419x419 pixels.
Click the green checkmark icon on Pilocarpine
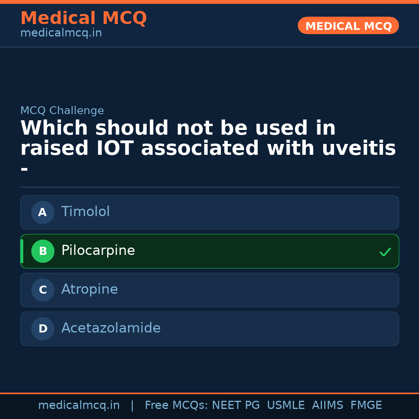[385, 251]
